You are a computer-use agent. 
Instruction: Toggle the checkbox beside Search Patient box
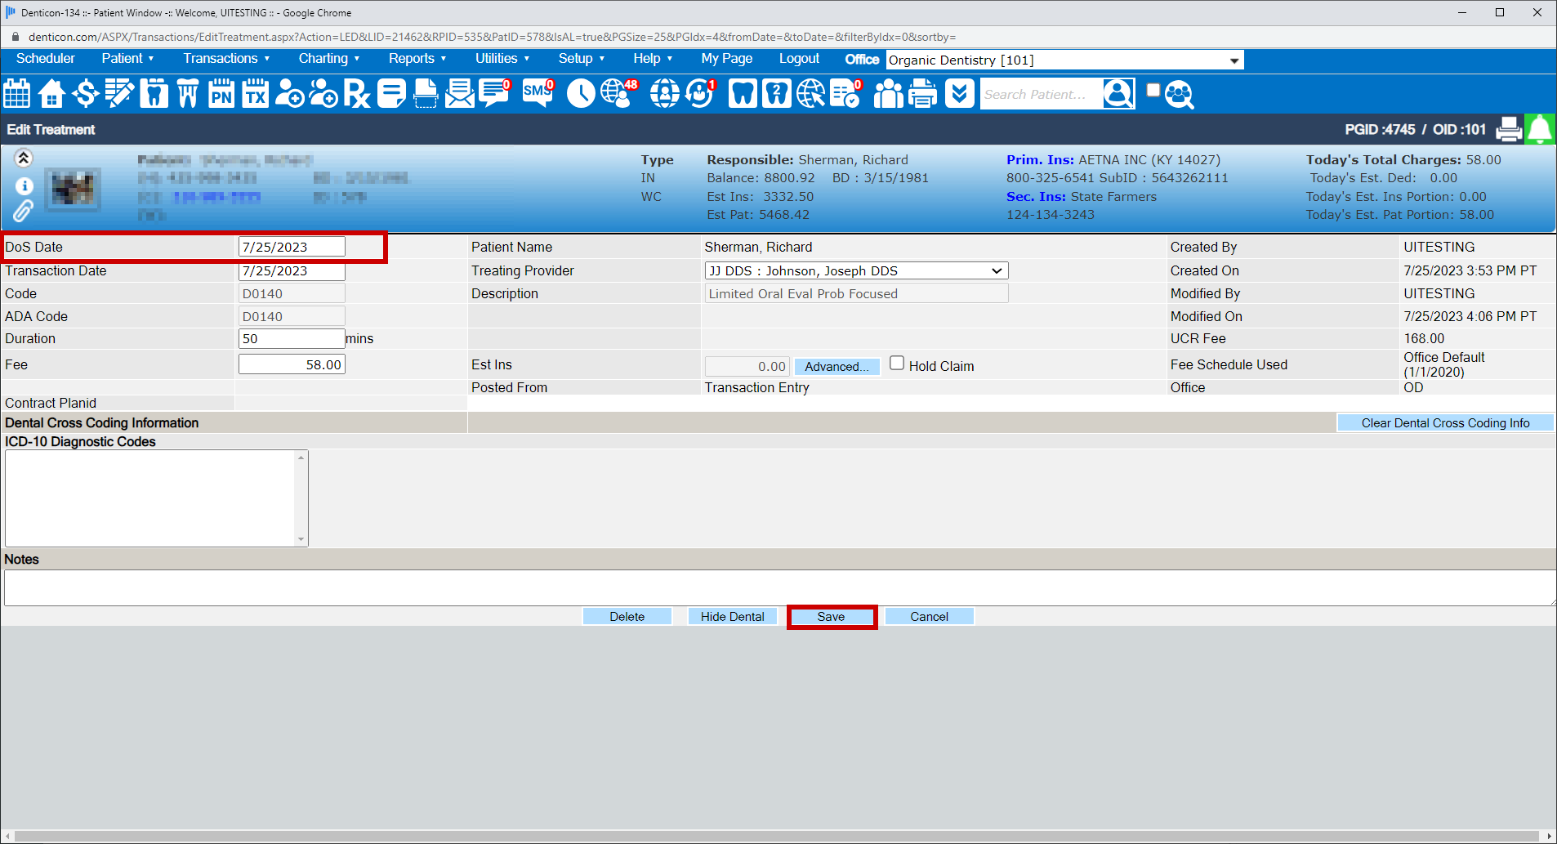[1153, 91]
